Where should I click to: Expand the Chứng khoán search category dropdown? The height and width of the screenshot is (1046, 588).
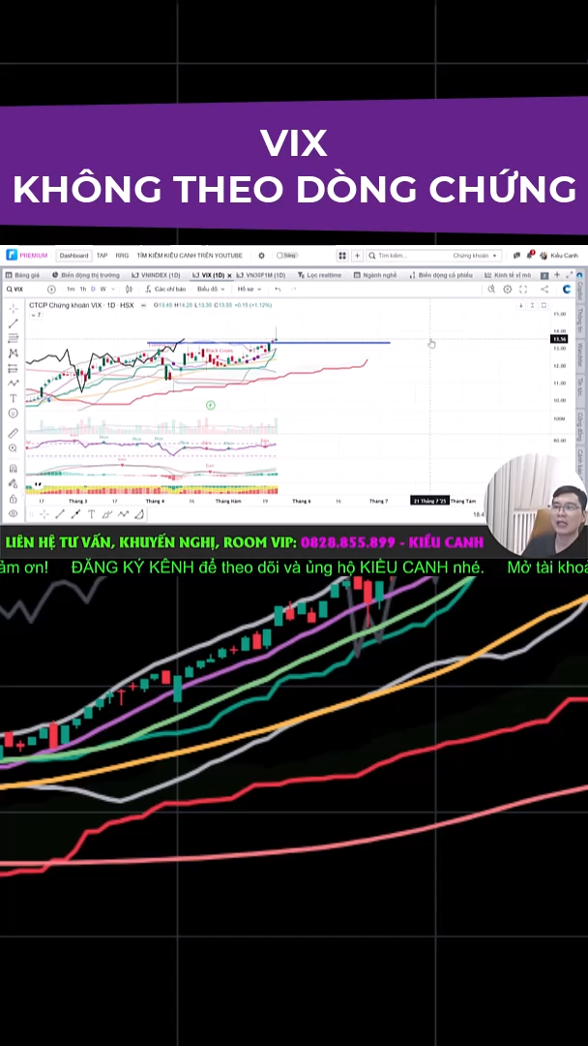pyautogui.click(x=476, y=256)
